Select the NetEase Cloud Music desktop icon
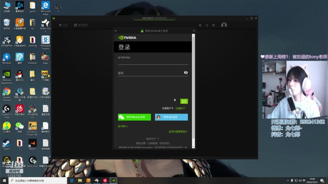Screen dimensions: 328x184 20,110
